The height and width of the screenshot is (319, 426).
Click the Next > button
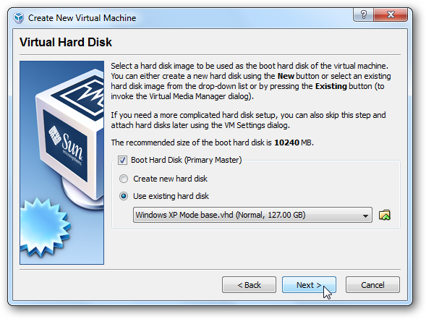point(309,285)
